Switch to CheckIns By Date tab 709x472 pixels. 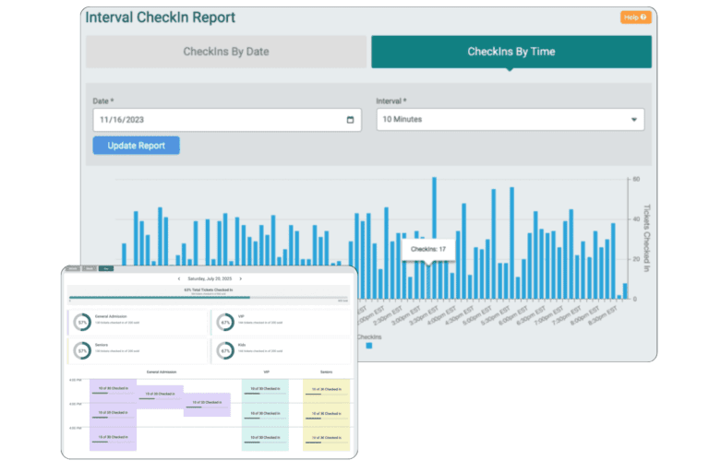pyautogui.click(x=225, y=52)
